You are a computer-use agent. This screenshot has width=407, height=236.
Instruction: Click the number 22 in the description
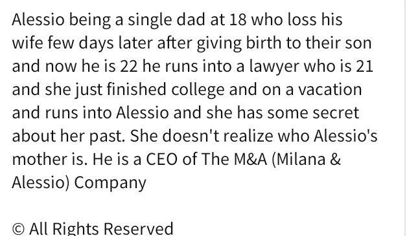(x=129, y=67)
